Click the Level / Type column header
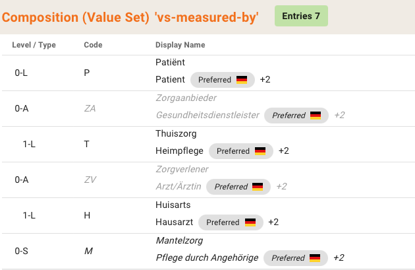Screen dimensions: 415x270 coord(34,45)
